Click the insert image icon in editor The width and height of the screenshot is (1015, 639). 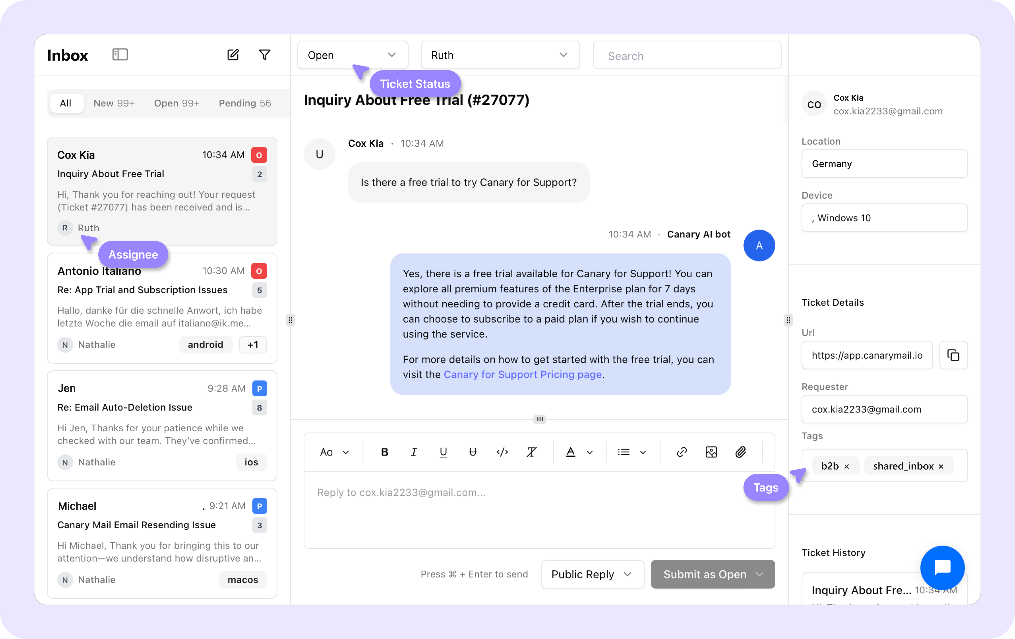coord(711,452)
